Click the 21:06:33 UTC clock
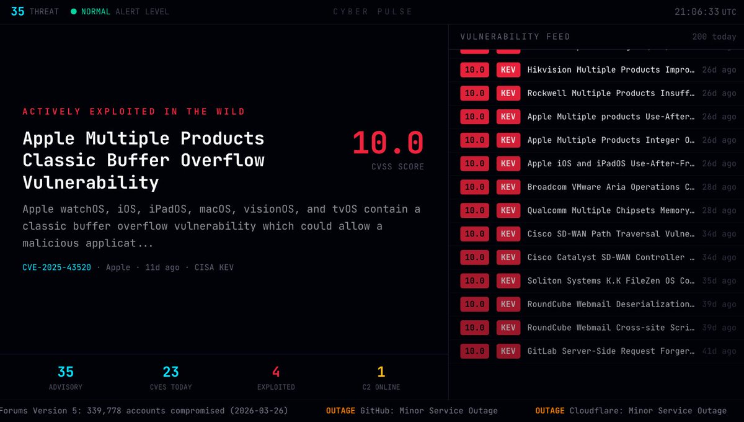Image resolution: width=744 pixels, height=422 pixels. click(x=706, y=12)
